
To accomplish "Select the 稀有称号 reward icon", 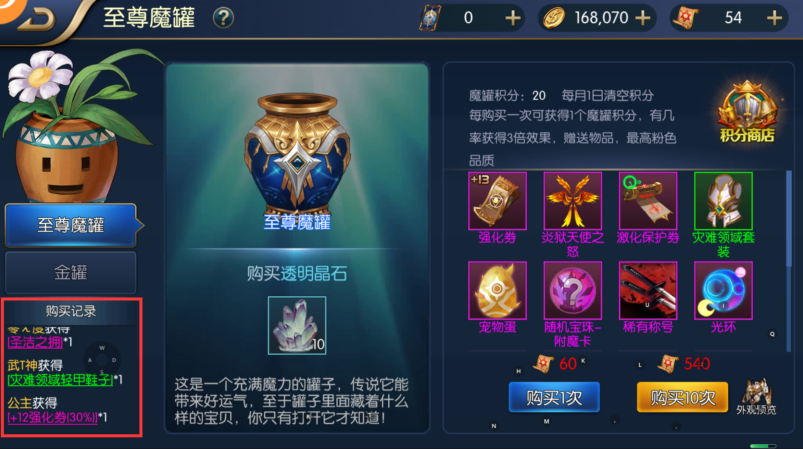I will point(648,291).
